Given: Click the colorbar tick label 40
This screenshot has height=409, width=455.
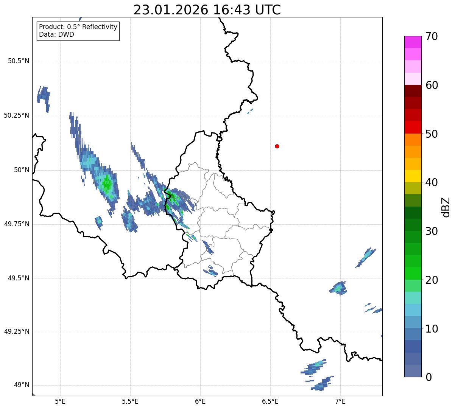Looking at the screenshot, I should tap(432, 182).
